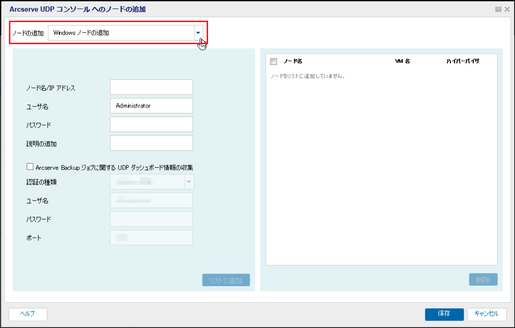Click the リストに追加 button
The image size is (515, 328).
point(226,280)
